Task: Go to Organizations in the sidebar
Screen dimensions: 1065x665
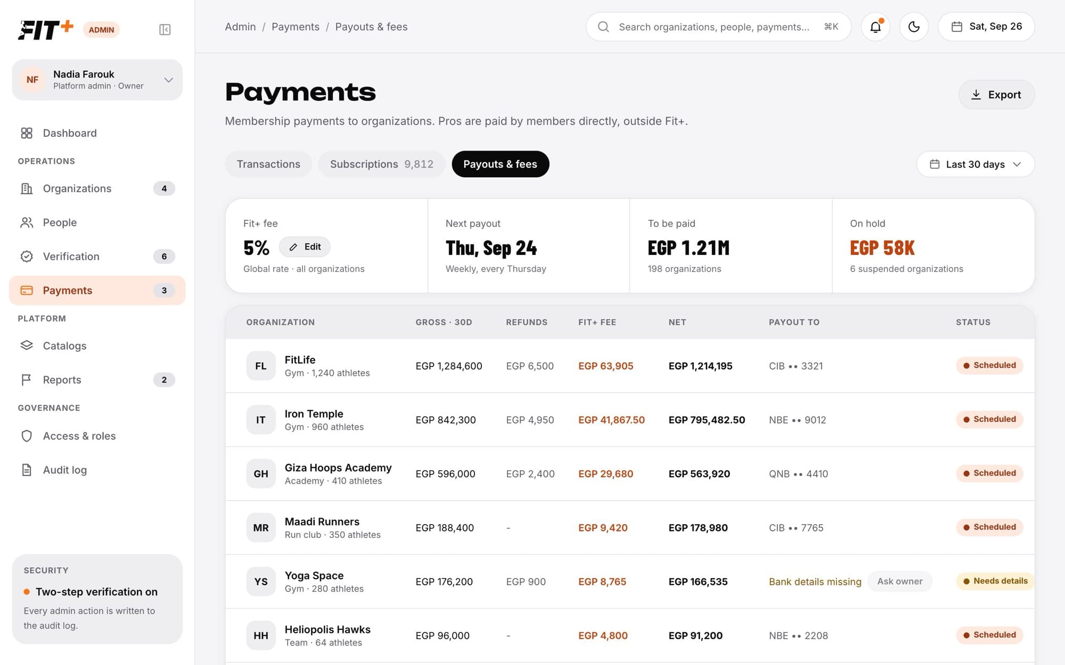Action: click(97, 188)
